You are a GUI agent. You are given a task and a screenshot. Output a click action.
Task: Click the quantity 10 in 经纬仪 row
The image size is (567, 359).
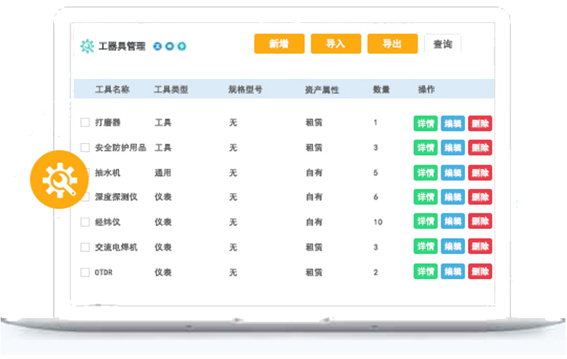tap(378, 222)
